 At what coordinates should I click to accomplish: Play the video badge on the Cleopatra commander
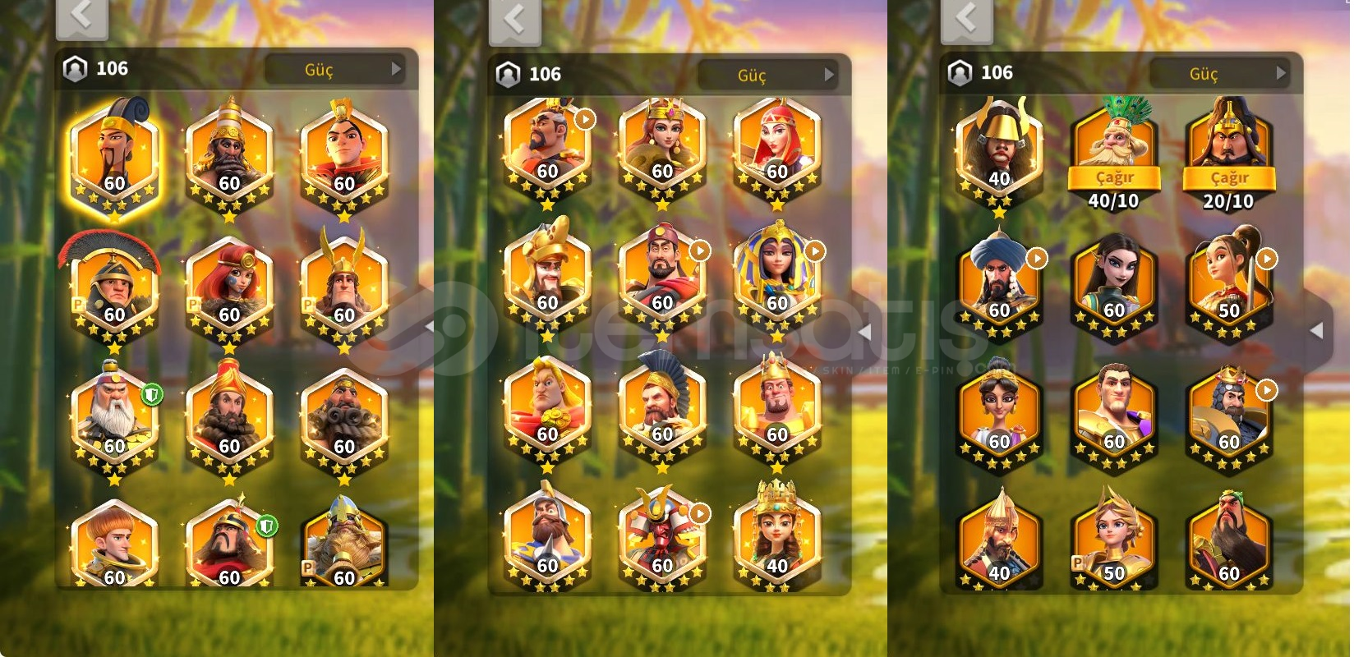815,250
